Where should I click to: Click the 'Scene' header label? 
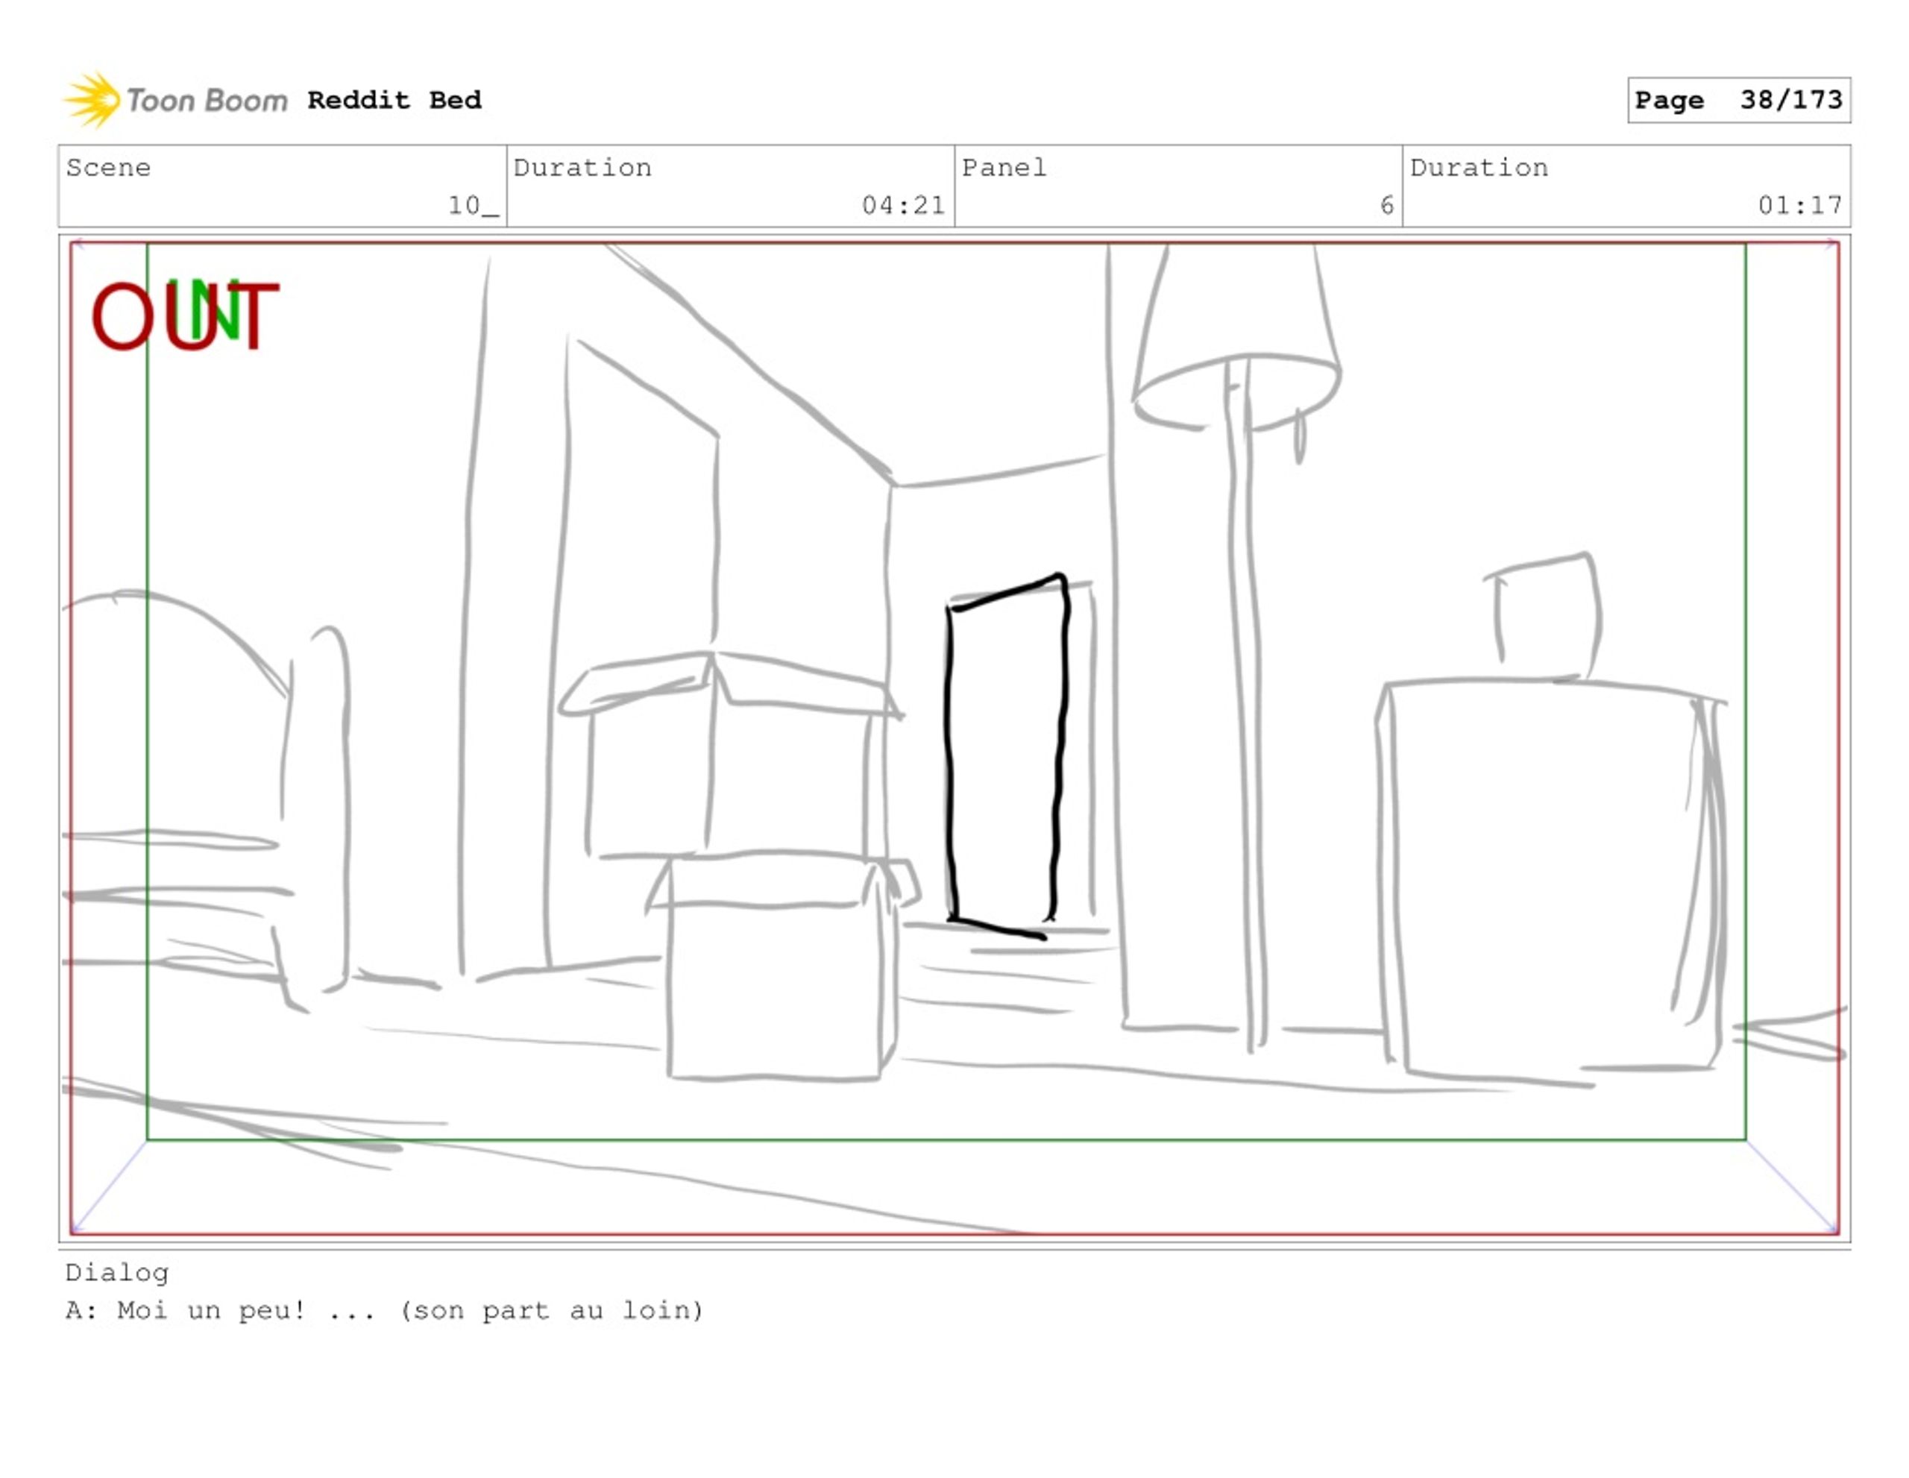108,167
